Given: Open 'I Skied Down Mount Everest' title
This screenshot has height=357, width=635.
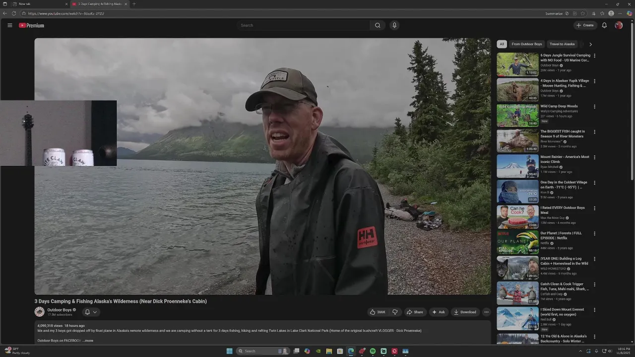Looking at the screenshot, I should (562, 312).
